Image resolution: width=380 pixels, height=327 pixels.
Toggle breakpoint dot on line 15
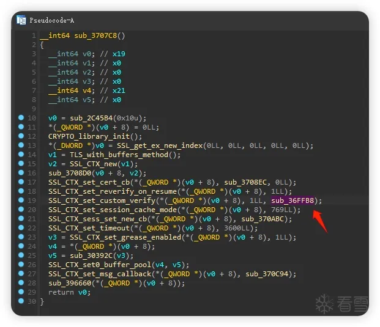(21, 163)
